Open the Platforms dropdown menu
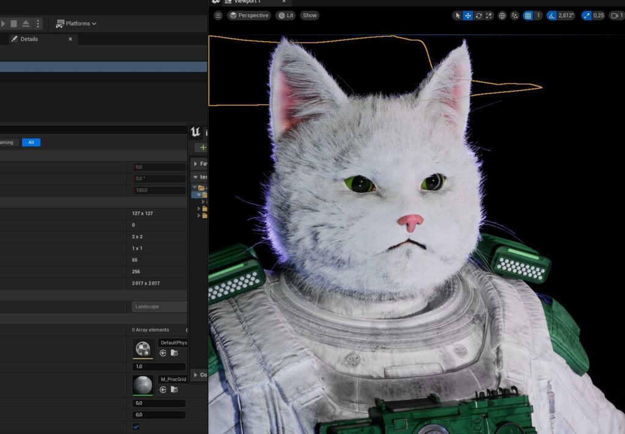 pyautogui.click(x=76, y=24)
